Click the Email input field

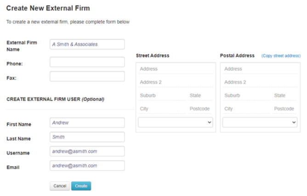[87, 166]
